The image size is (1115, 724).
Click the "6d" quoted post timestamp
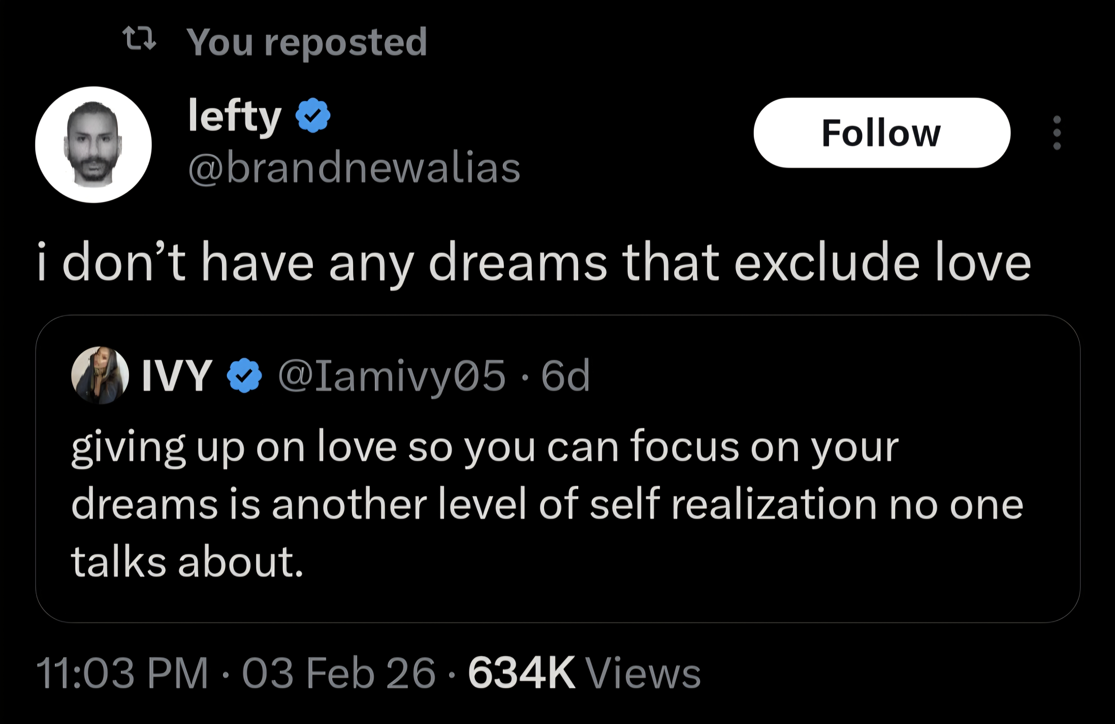pyautogui.click(x=565, y=376)
